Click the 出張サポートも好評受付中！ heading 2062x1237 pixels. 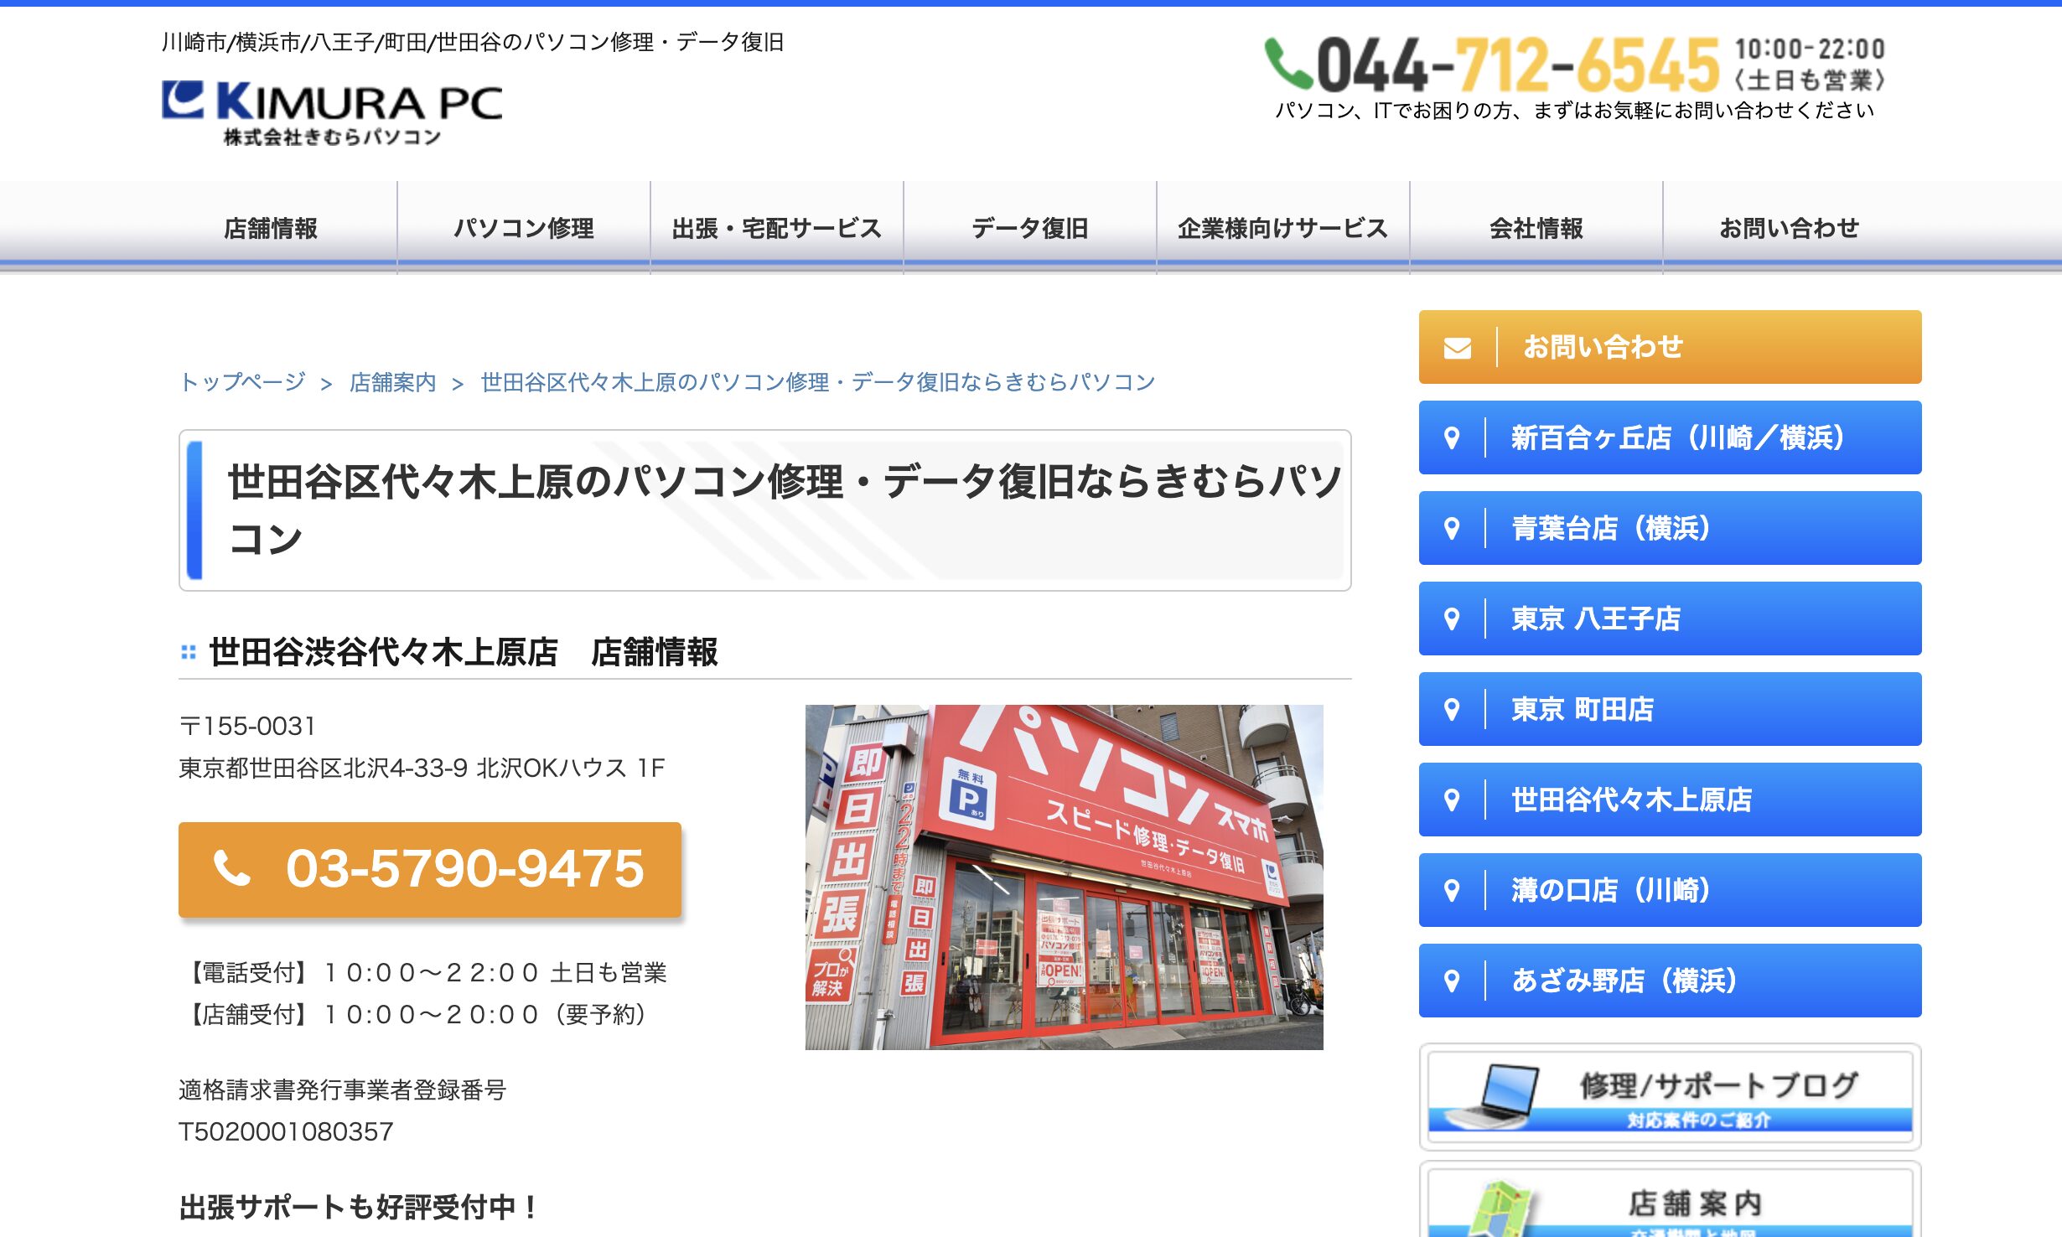(360, 1207)
